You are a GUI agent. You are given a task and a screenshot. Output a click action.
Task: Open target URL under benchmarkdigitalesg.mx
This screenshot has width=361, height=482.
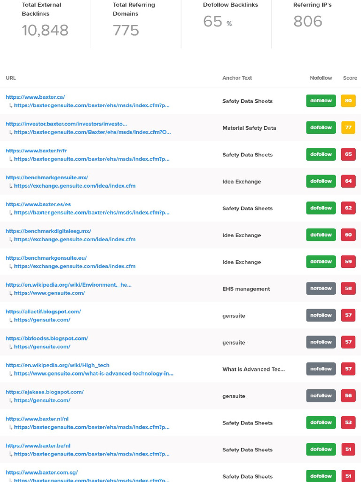[x=75, y=239]
